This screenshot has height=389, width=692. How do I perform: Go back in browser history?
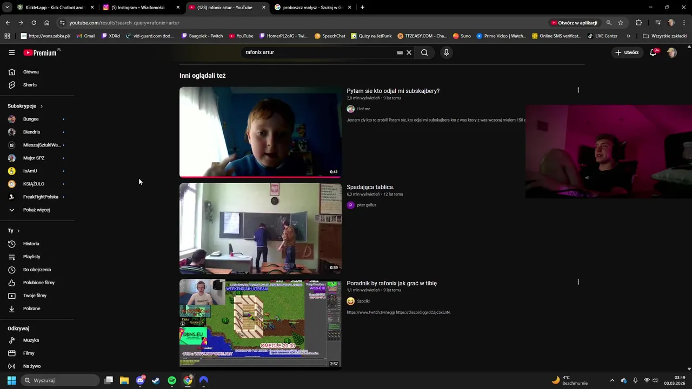8,23
